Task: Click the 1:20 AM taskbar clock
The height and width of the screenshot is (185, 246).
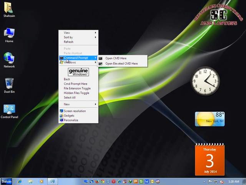Action: tap(234, 182)
